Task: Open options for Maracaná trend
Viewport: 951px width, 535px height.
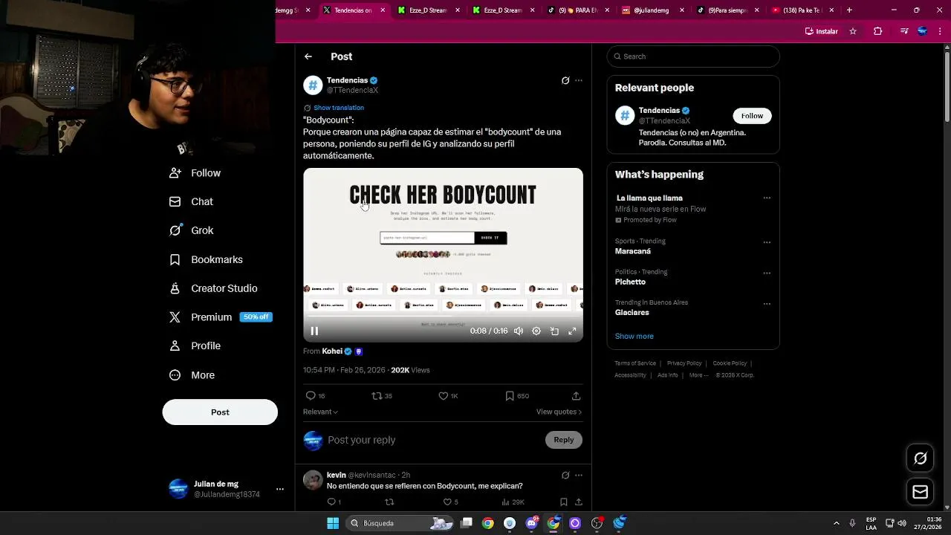Action: (x=767, y=242)
